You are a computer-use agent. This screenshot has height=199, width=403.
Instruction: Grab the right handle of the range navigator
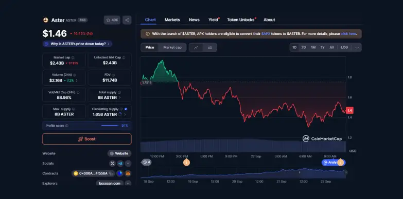pos(346,172)
